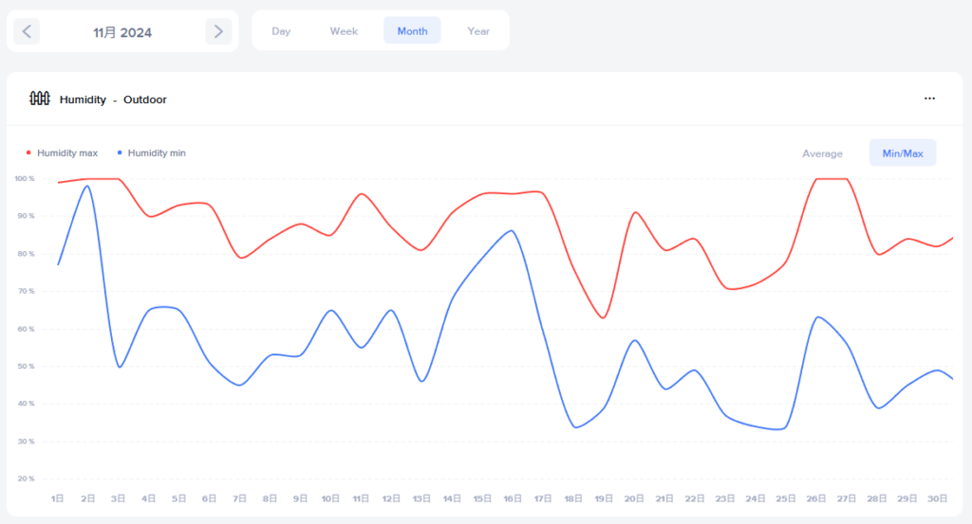Switch to Day view
Screen dimensions: 972x524
pyautogui.click(x=281, y=31)
